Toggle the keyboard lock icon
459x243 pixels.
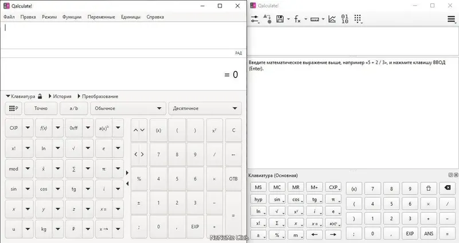40,96
